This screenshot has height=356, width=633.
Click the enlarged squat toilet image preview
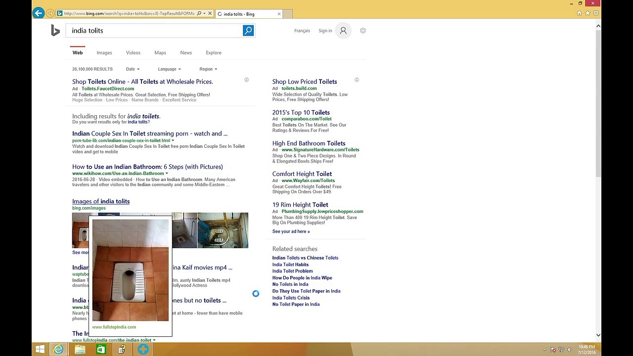click(131, 270)
